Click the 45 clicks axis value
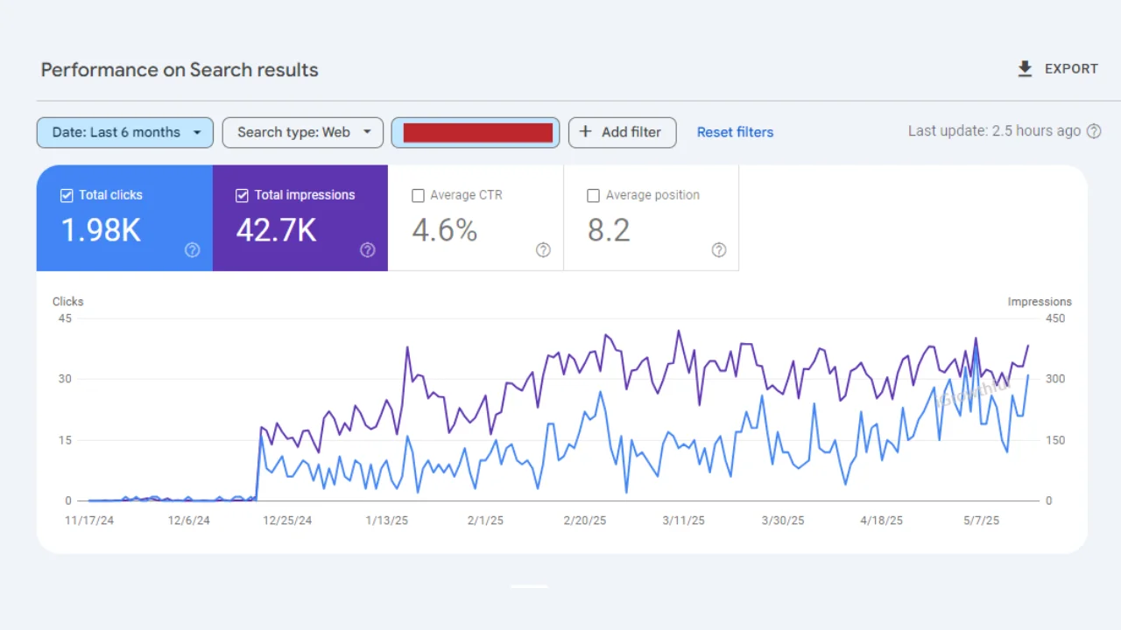This screenshot has width=1121, height=630. [x=65, y=318]
